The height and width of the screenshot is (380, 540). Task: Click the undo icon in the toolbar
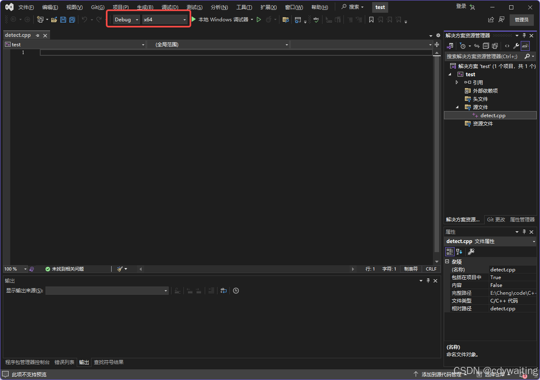[x=84, y=19]
